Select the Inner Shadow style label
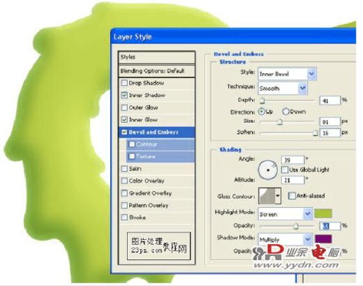Image resolution: width=363 pixels, height=286 pixels. (x=147, y=95)
